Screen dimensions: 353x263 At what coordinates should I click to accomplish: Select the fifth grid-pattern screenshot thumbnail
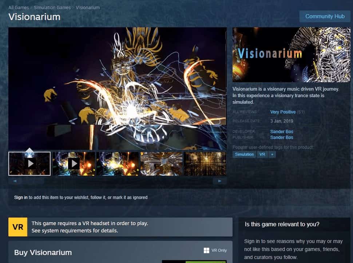click(x=205, y=164)
